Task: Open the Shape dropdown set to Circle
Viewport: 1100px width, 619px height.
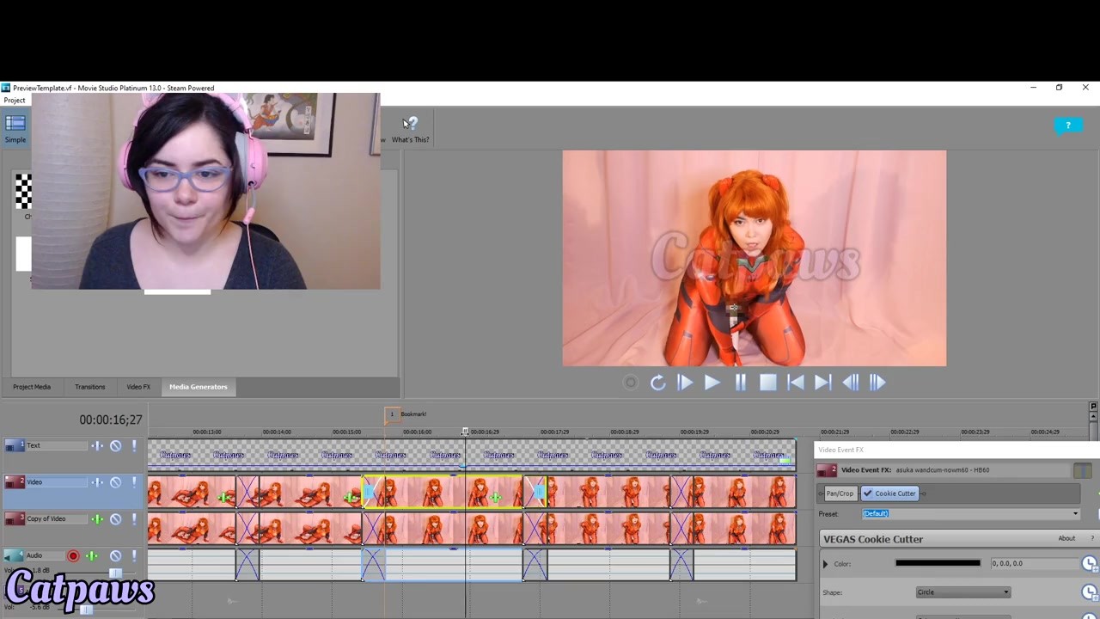Action: [962, 592]
